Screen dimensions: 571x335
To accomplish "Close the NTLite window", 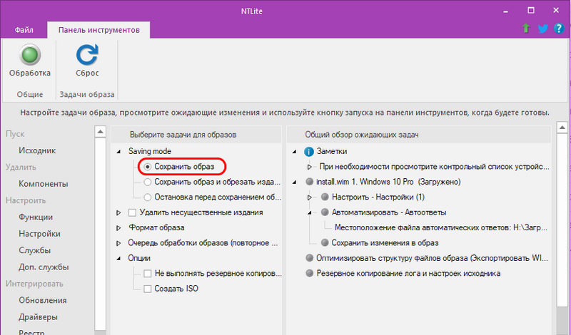I will (x=556, y=11).
